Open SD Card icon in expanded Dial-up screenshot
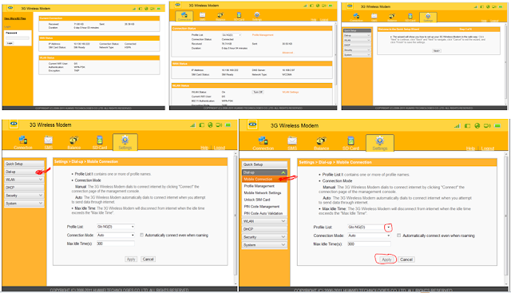 click(x=351, y=141)
